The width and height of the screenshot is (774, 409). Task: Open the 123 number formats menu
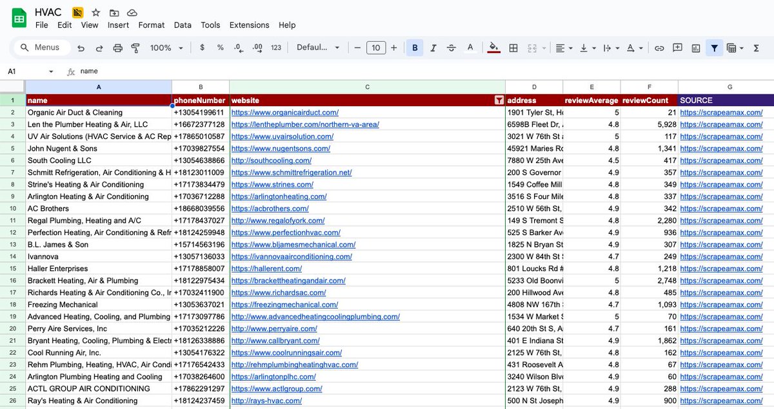(276, 48)
